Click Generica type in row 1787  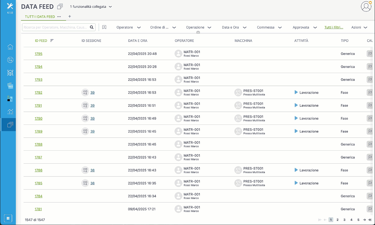coord(348,157)
